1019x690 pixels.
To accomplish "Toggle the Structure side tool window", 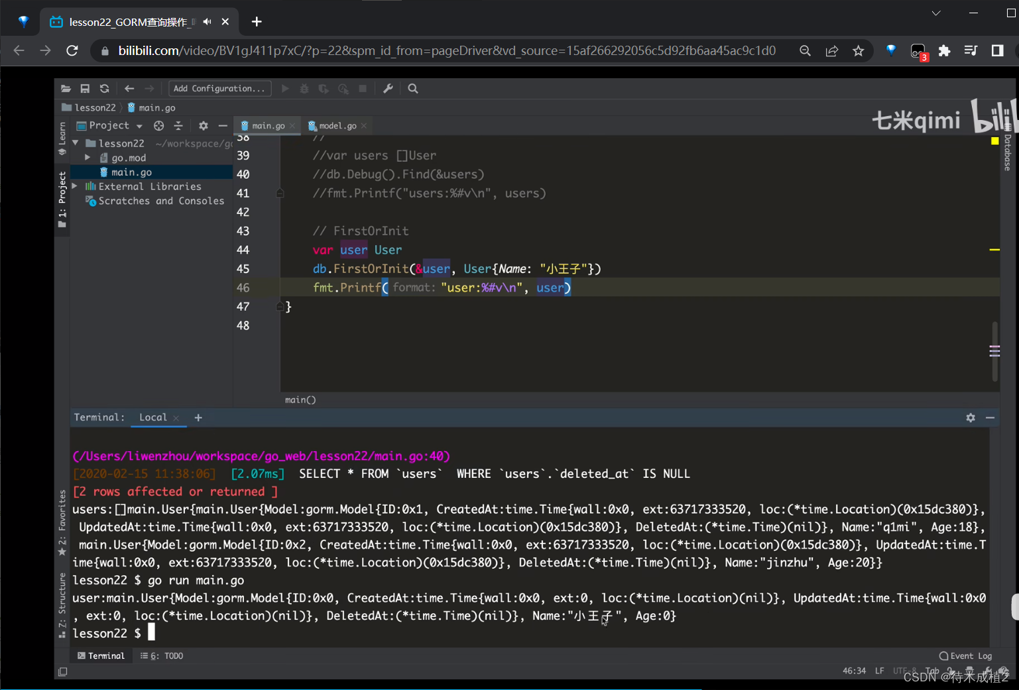I will 62,604.
